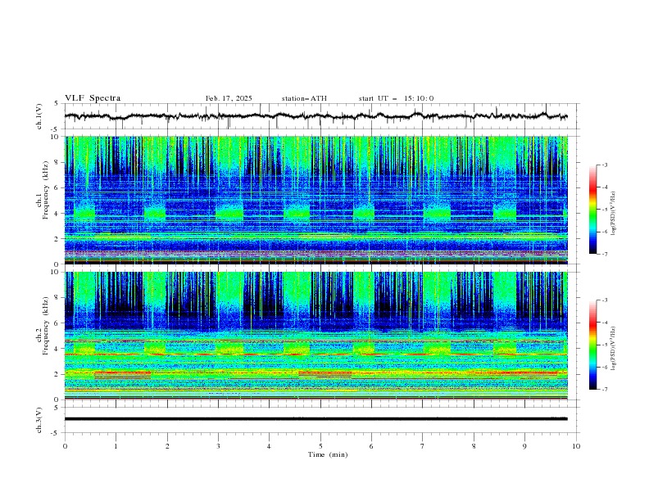Click the ch.2 colorbar 'log(PSD)(V²/Hz)' label
649x501 pixels.
pyautogui.click(x=614, y=349)
